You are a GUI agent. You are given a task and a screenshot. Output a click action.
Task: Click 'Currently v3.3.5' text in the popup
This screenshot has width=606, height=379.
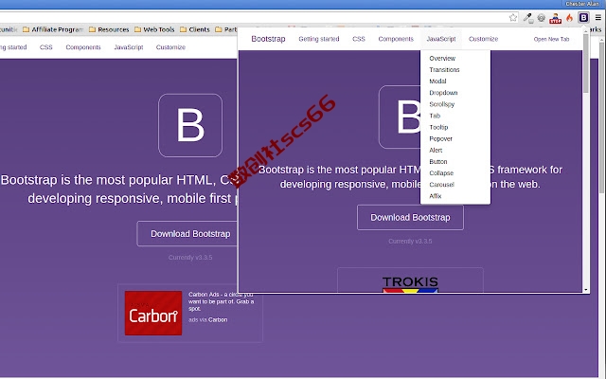[410, 242]
